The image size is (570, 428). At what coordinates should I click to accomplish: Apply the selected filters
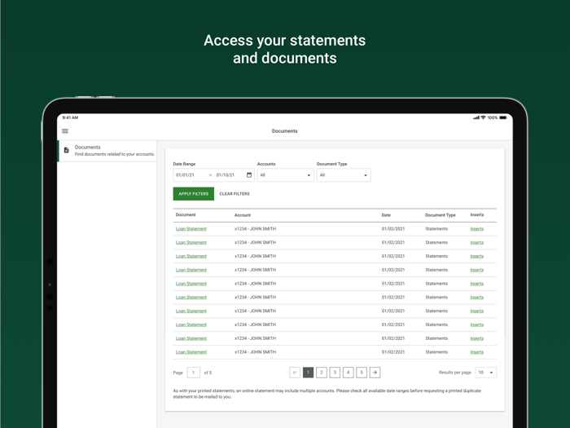[194, 194]
